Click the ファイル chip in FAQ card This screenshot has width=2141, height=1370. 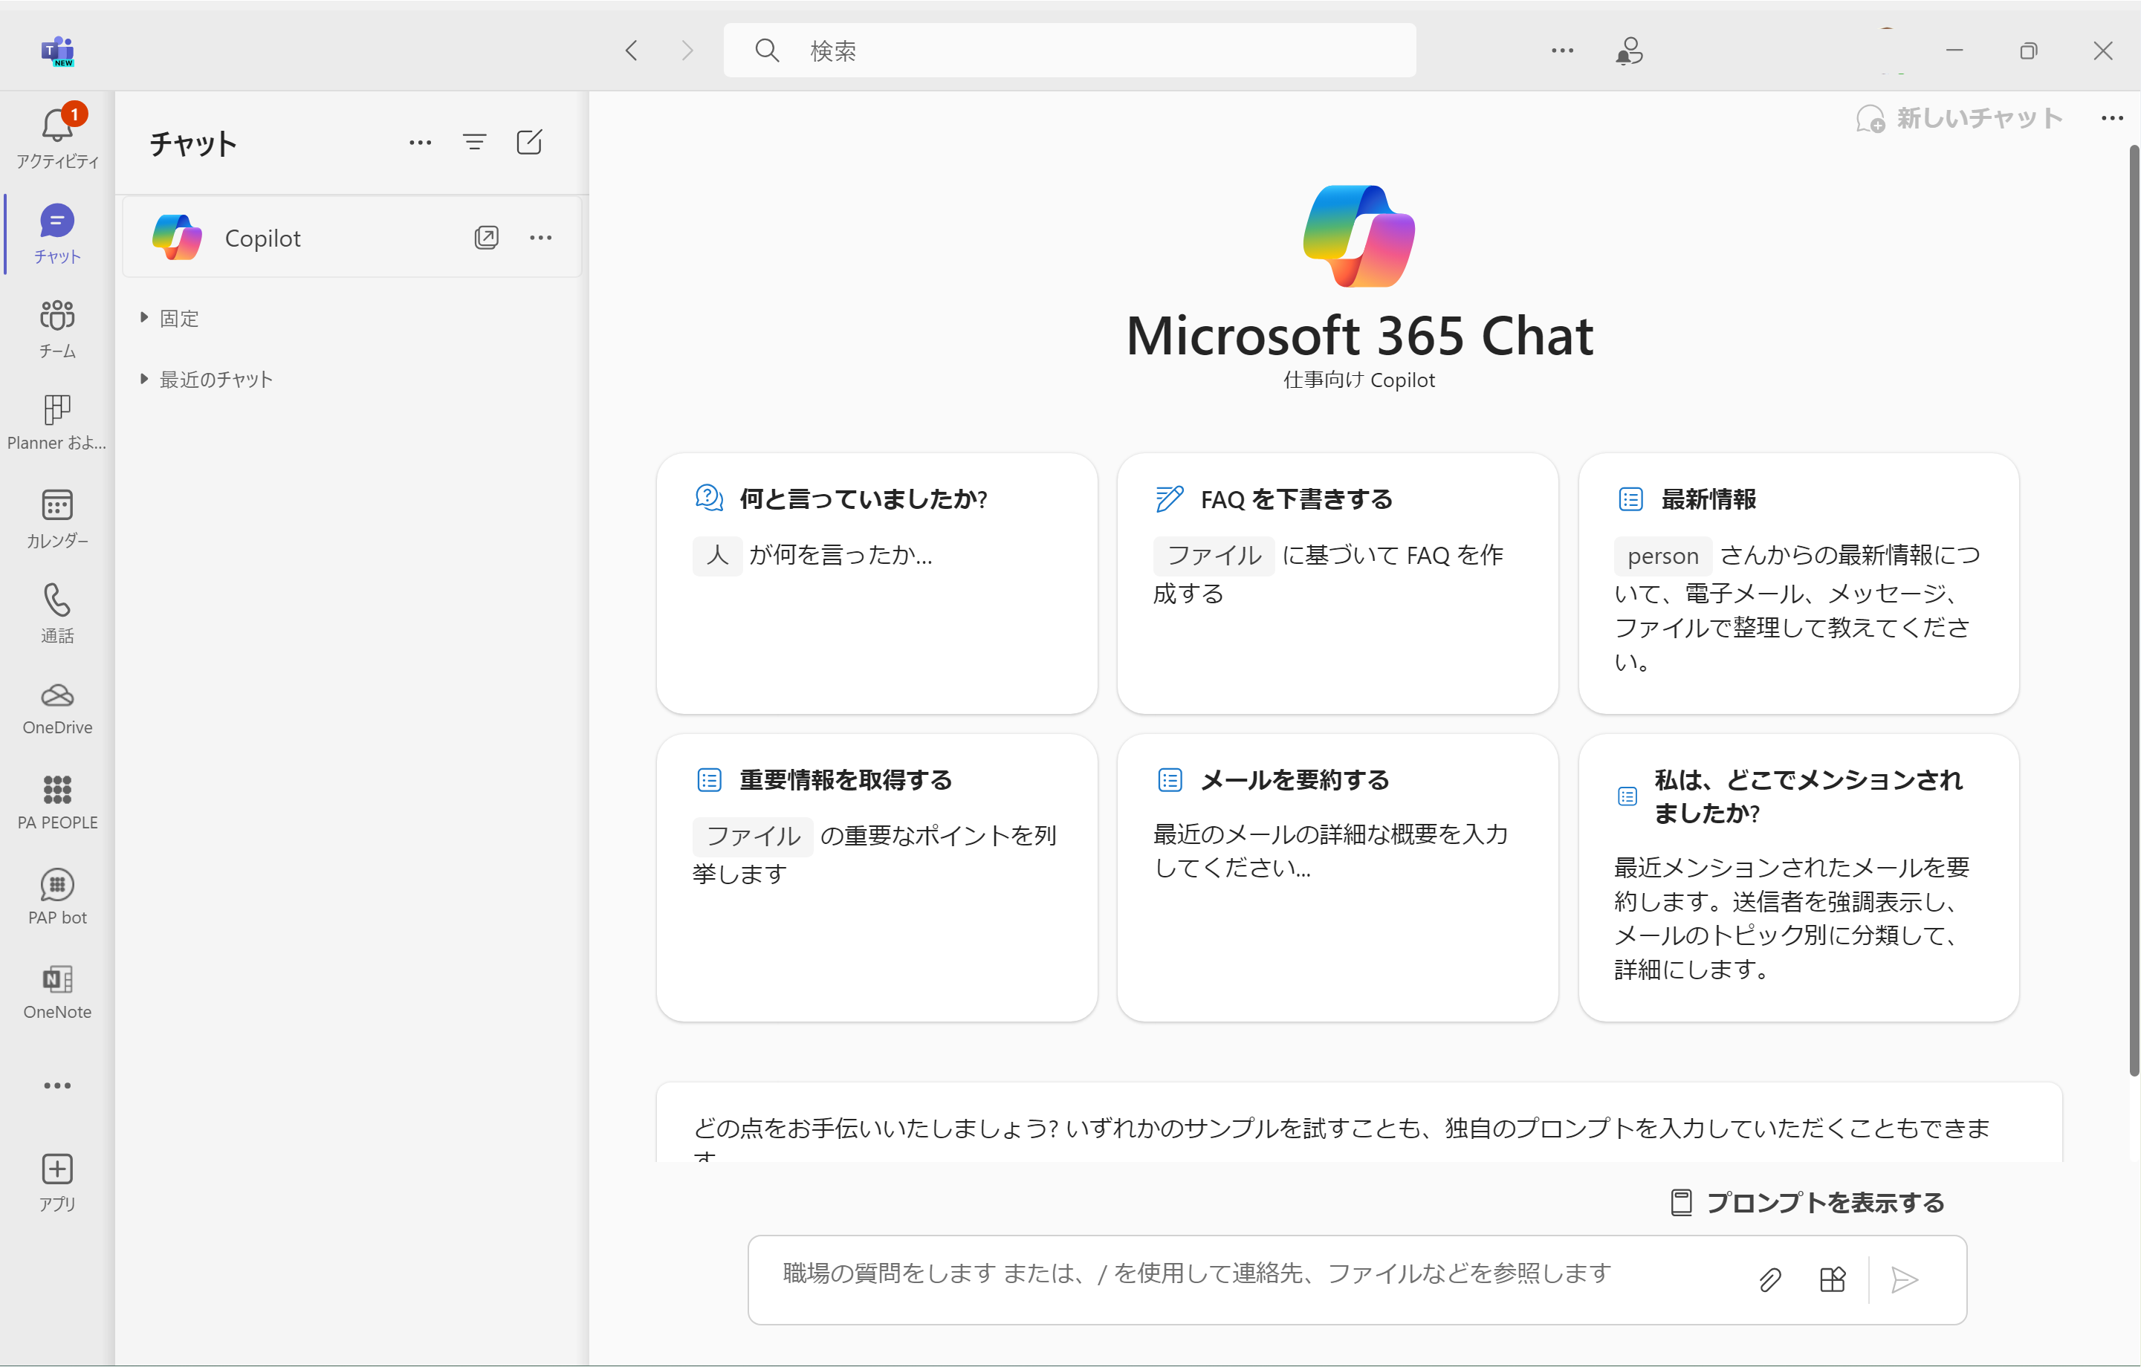(1214, 556)
